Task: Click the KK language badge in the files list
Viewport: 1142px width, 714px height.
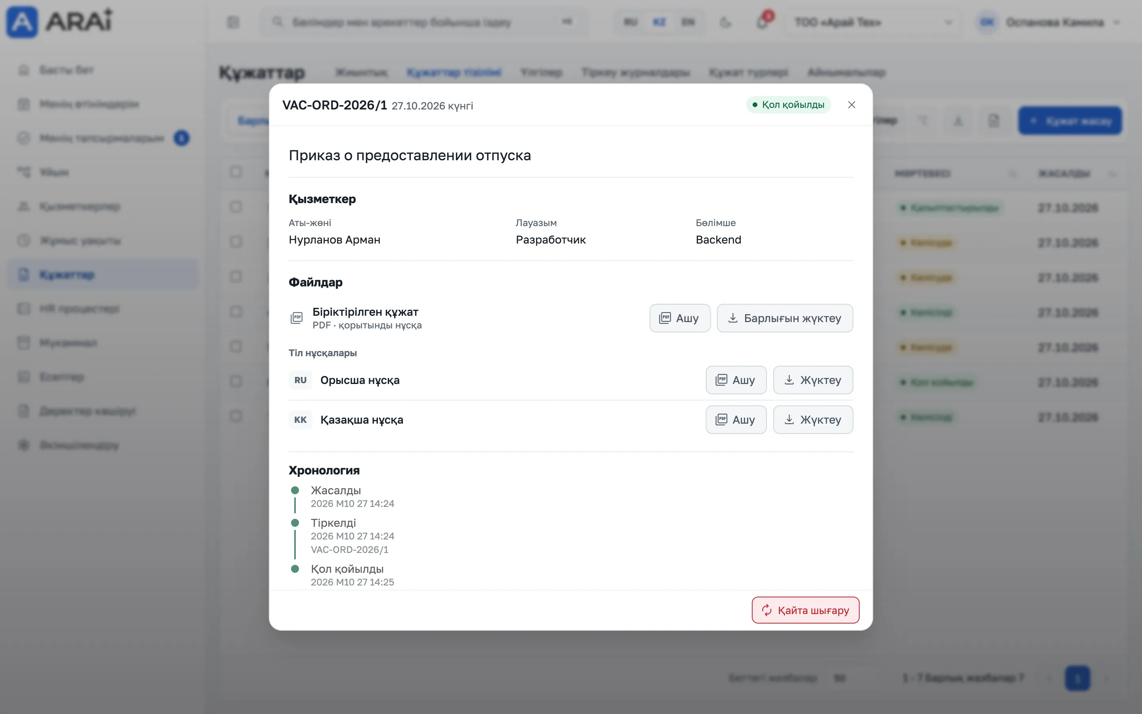Action: 301,420
